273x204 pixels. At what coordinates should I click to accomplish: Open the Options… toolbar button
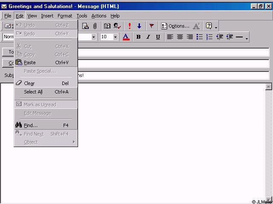point(175,26)
